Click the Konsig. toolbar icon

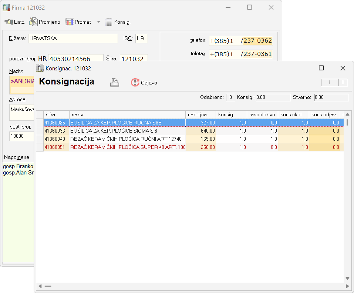point(108,22)
